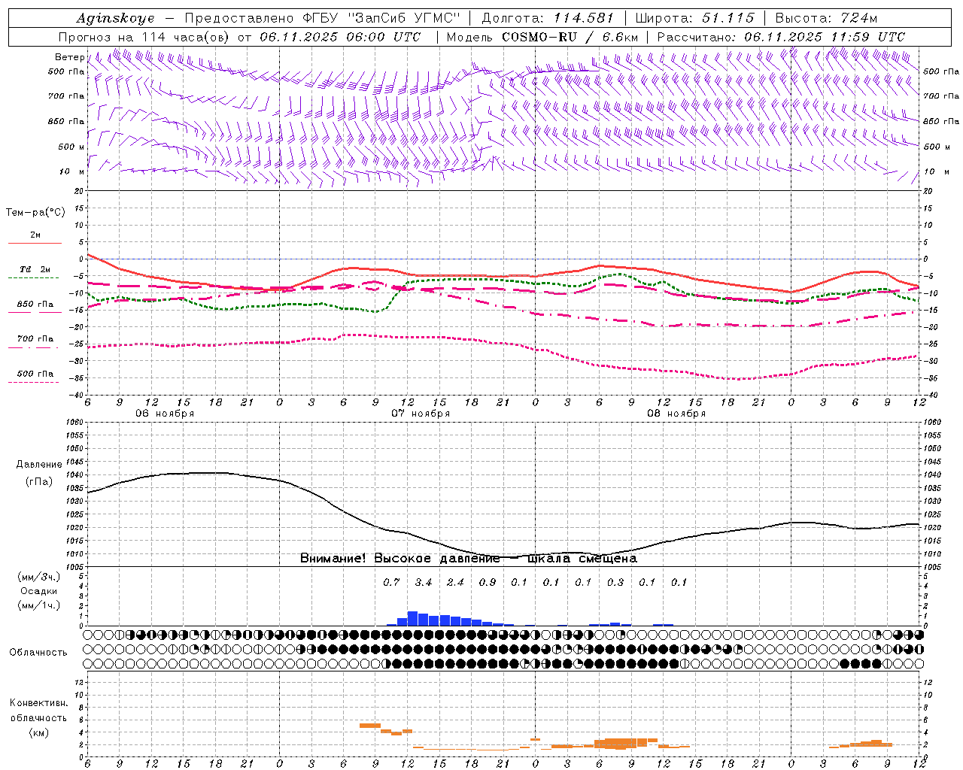Select the Модель COSMO-RU / 6.6км label
This screenshot has height=770, width=963.
[x=542, y=37]
